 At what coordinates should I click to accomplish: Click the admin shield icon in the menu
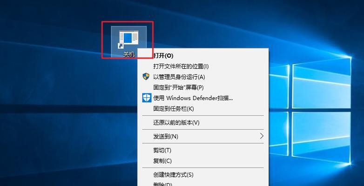point(146,77)
